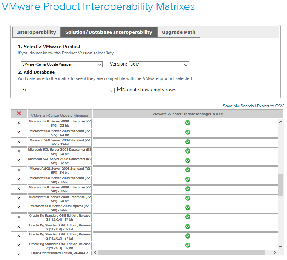
Task: Click the horizontal scroll left arrow
Action: tap(95, 252)
